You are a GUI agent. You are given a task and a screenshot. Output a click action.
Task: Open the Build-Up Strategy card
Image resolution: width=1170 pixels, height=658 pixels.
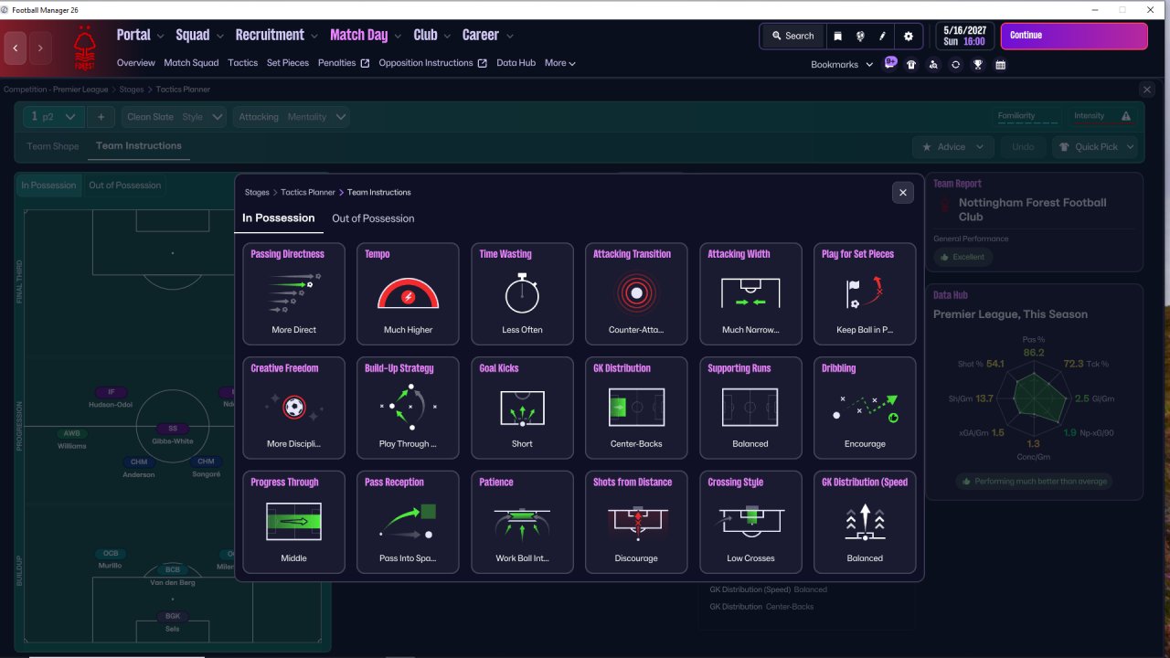[408, 408]
